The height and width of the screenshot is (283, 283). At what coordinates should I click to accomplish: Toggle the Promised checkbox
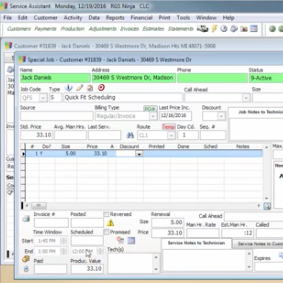point(106,232)
